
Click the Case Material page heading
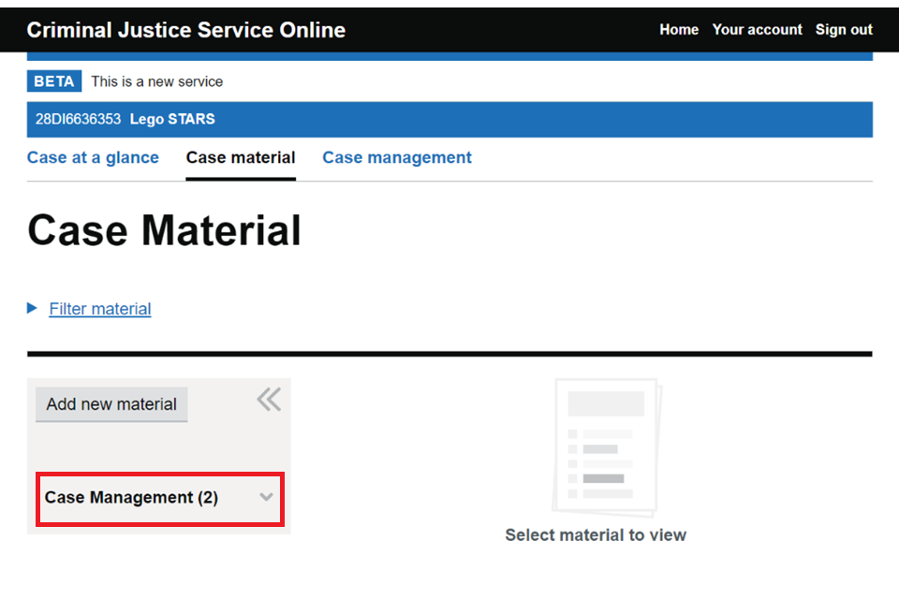165,230
